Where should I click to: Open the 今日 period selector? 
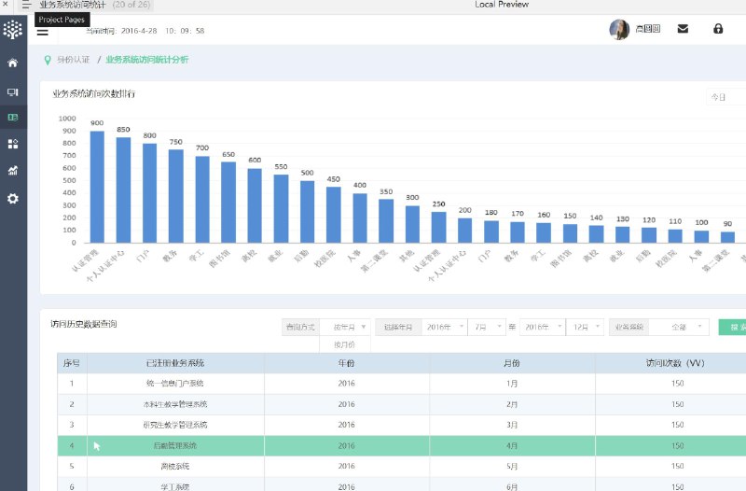point(726,97)
